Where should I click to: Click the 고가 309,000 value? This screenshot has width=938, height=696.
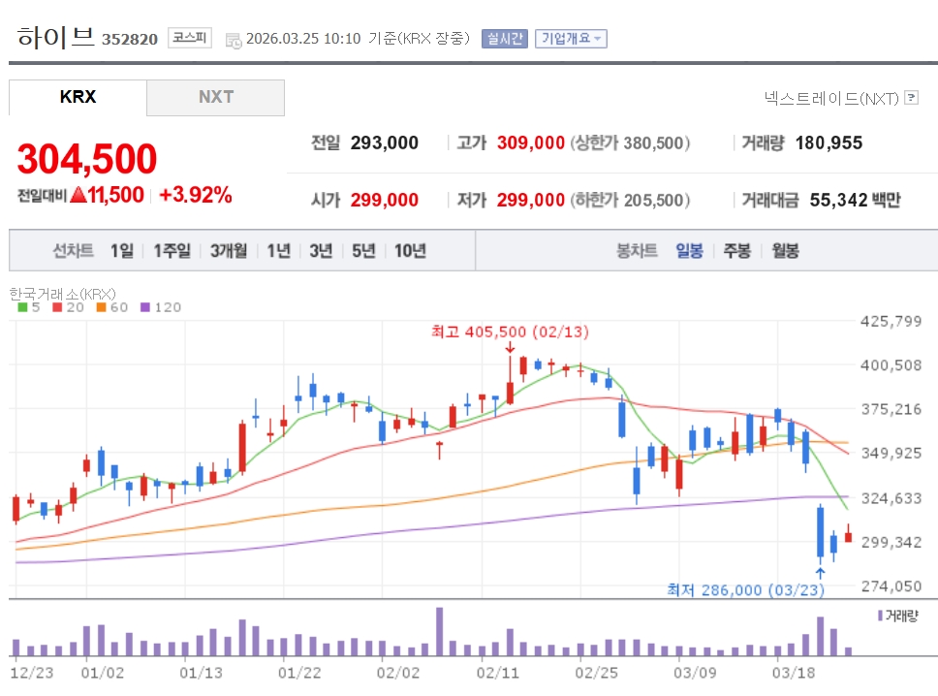(531, 143)
